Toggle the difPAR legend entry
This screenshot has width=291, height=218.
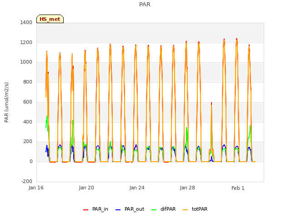point(164,209)
